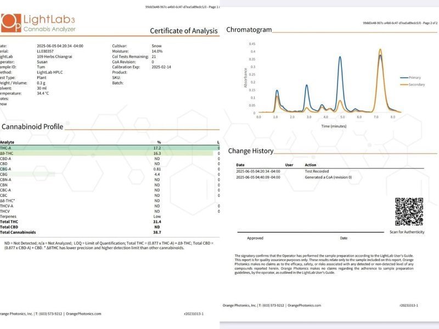
Task: Click the operator name 'Susan'
Action: tap(42, 62)
